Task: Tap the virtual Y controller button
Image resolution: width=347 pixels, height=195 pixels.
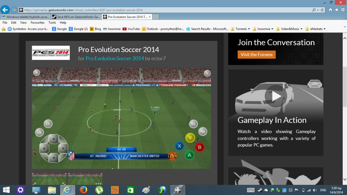Action: click(190, 138)
